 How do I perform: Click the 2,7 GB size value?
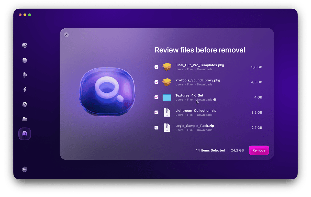pyautogui.click(x=257, y=128)
